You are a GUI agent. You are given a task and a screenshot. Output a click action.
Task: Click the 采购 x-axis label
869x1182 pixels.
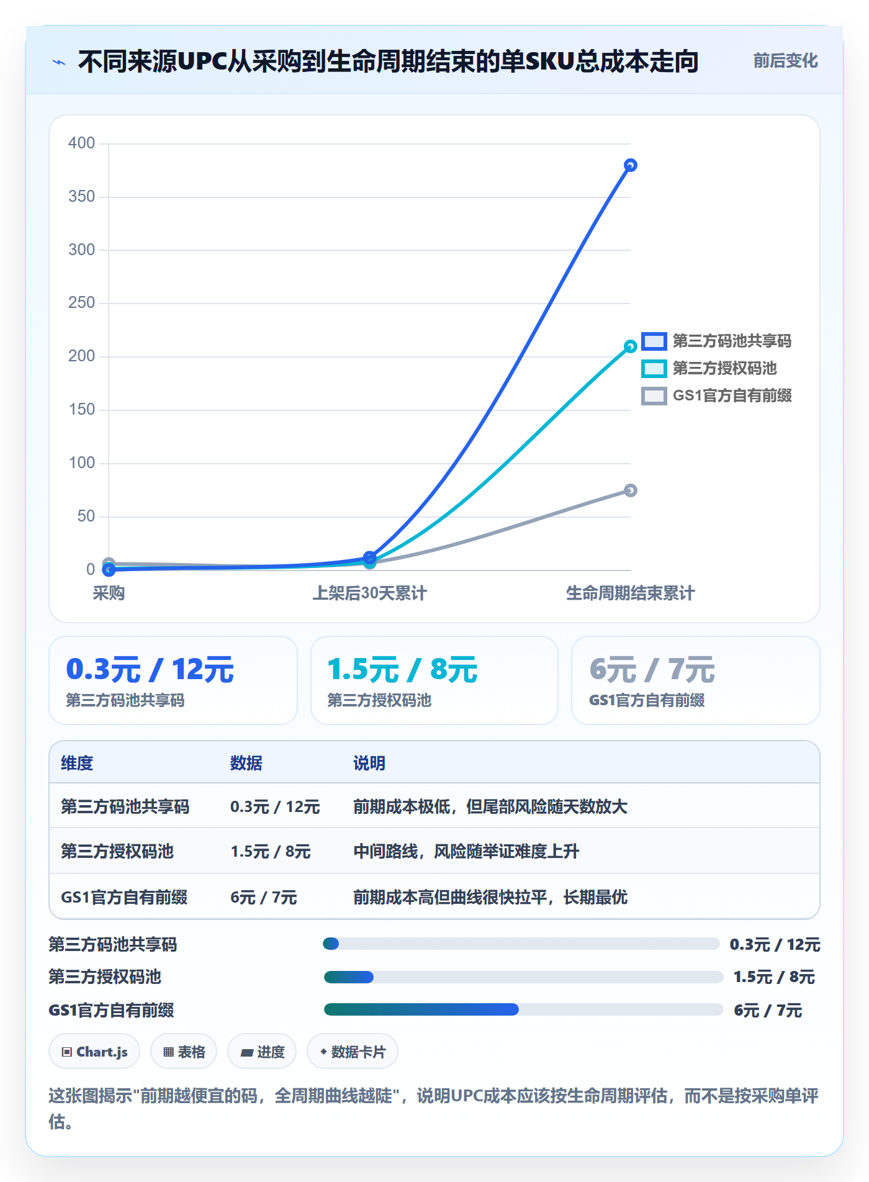click(109, 593)
